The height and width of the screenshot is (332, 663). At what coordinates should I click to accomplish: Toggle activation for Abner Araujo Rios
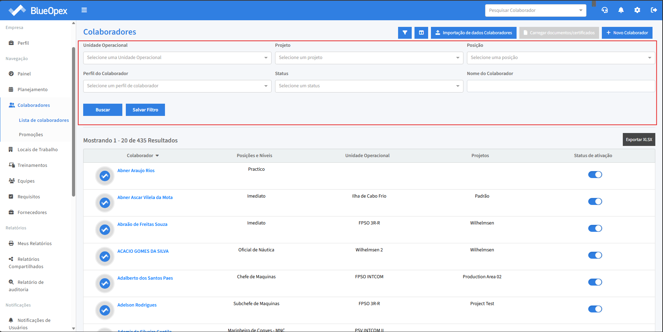pos(595,175)
